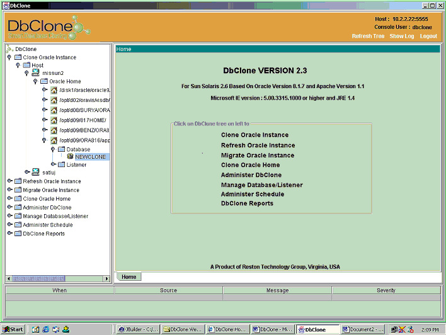Click the Clone Oracle Instance folder icon
The height and width of the screenshot is (335, 446).
(18, 57)
